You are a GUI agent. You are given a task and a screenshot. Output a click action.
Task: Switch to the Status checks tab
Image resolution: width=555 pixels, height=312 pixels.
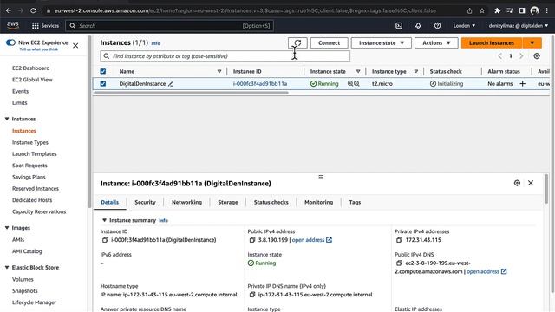[x=271, y=202]
